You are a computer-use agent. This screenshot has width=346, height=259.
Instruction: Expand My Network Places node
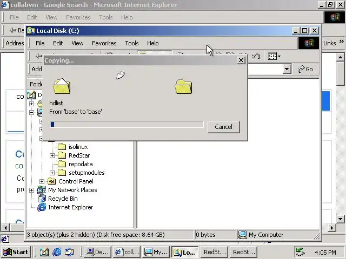coord(31,190)
